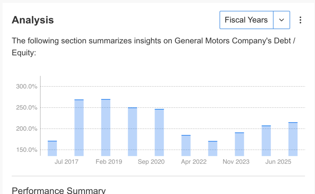The height and width of the screenshot is (194, 315).
Task: Click the Fiscal Years period button
Action: [246, 20]
